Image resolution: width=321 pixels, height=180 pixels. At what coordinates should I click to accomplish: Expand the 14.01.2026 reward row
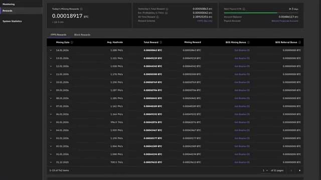point(51,50)
